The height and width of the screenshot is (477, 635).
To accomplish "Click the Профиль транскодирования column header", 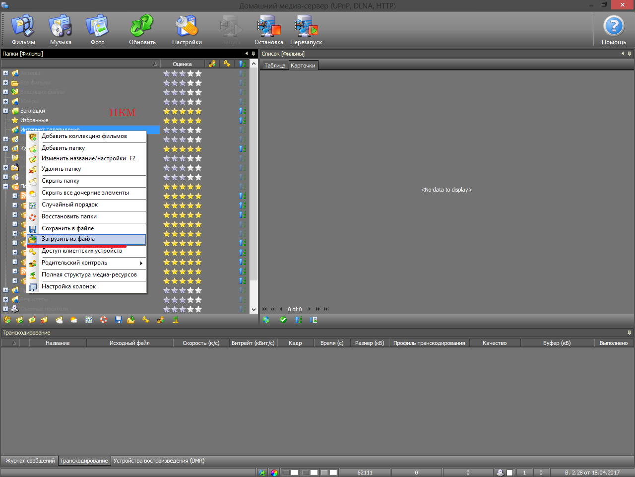I will point(429,343).
